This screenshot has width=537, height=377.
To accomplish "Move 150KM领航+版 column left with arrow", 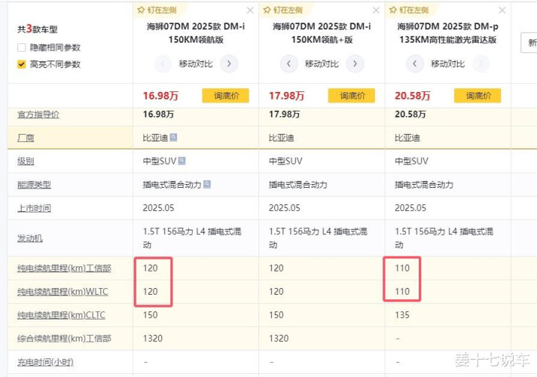I will (x=289, y=64).
